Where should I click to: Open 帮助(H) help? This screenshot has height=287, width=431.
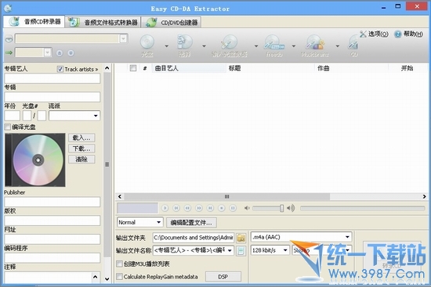408,34
